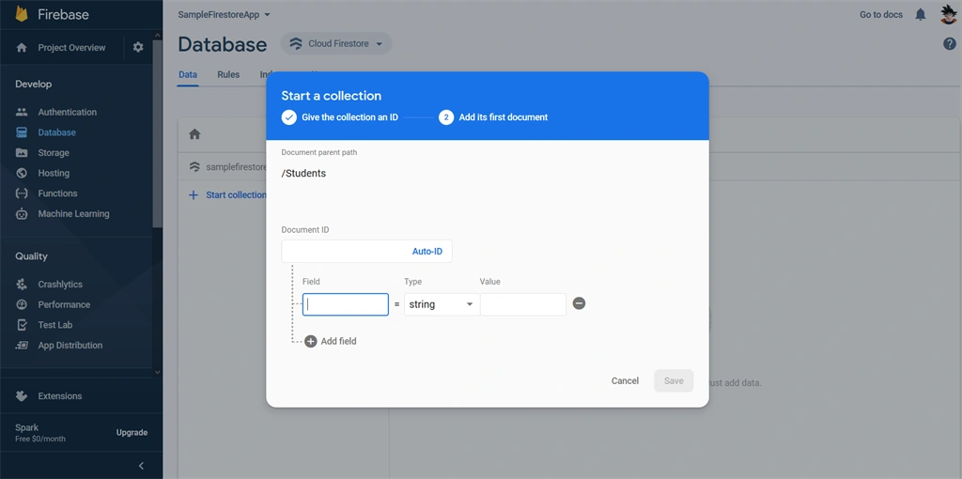Click the Save button
This screenshot has width=962, height=479.
[674, 381]
